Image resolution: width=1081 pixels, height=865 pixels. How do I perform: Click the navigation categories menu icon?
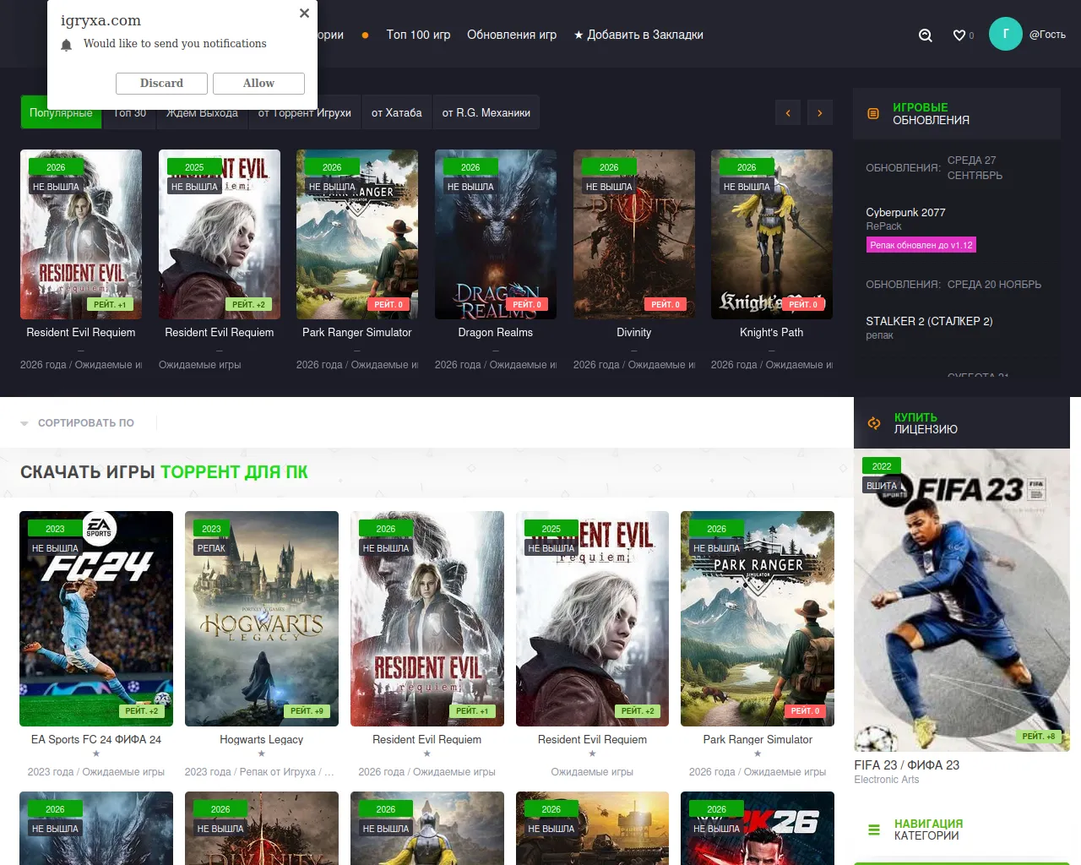(x=874, y=830)
